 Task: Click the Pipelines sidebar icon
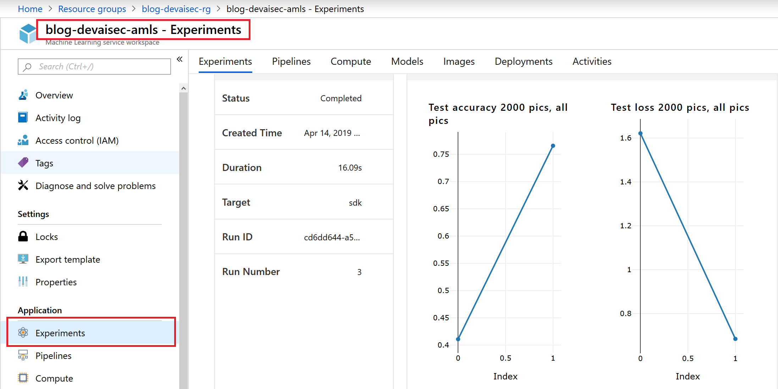23,355
